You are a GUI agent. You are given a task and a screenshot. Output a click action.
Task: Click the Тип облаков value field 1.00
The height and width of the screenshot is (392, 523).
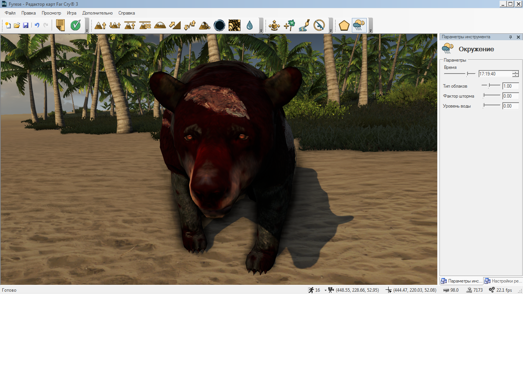pyautogui.click(x=511, y=86)
